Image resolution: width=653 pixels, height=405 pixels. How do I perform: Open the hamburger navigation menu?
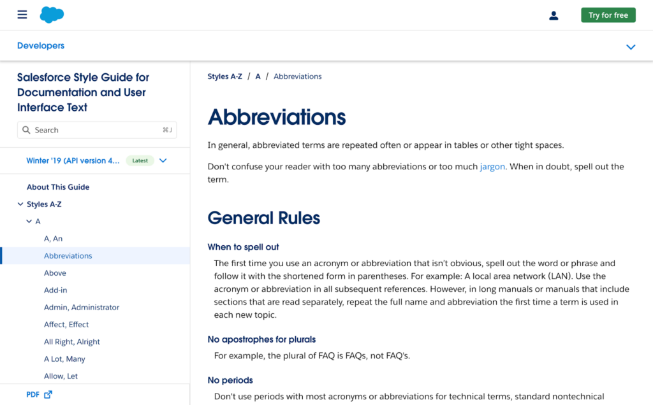22,14
